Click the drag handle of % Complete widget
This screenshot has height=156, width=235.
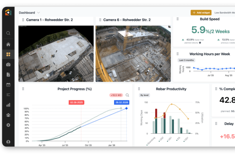pyautogui.click(x=216, y=89)
